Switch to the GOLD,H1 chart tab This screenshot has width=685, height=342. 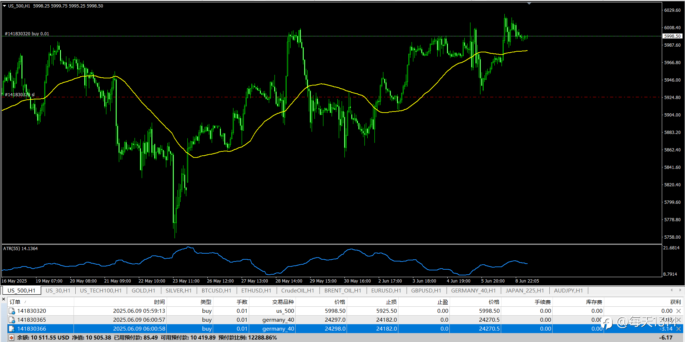point(143,291)
